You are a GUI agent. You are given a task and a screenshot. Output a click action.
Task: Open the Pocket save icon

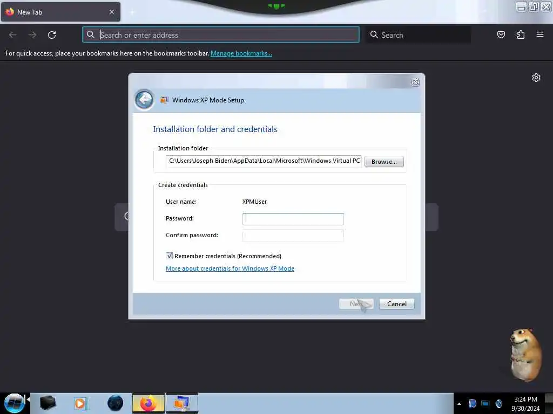(x=501, y=34)
